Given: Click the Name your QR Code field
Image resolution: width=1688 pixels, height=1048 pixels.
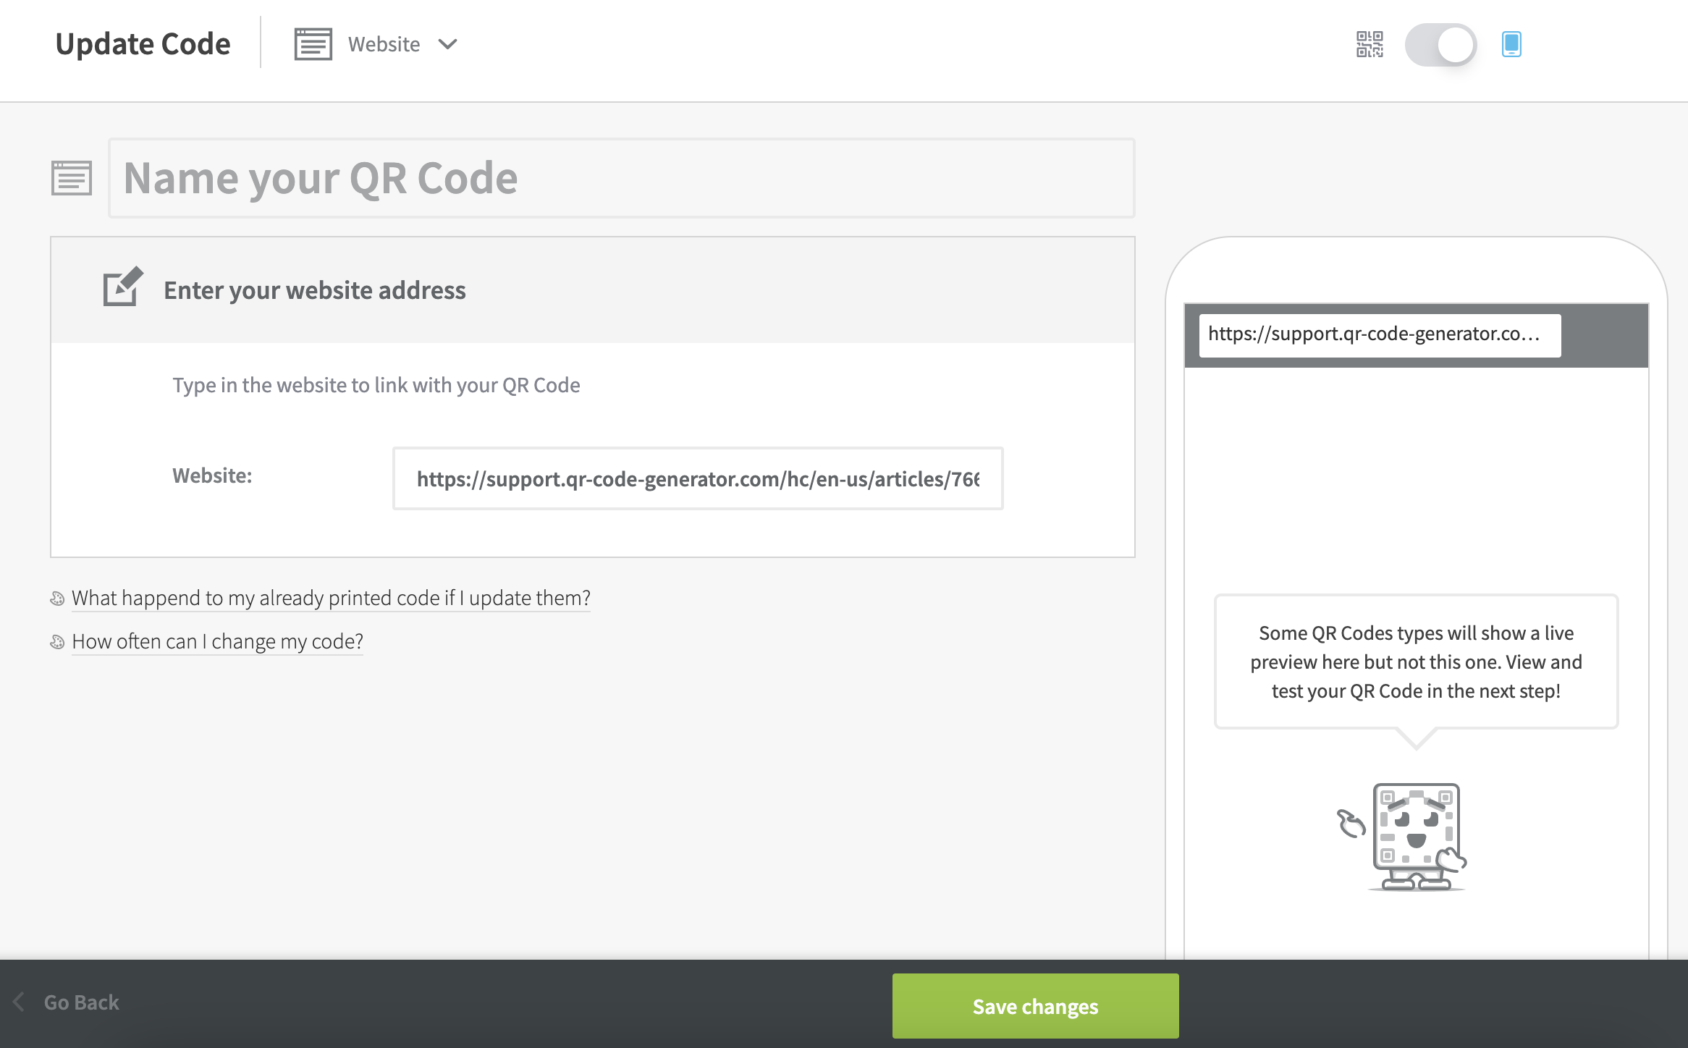Looking at the screenshot, I should [621, 178].
